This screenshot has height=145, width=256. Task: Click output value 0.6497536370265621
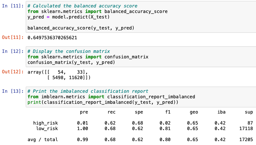pos(52,38)
